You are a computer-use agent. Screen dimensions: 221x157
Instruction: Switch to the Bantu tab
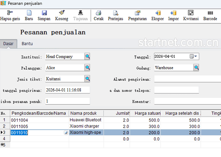click(x=27, y=43)
